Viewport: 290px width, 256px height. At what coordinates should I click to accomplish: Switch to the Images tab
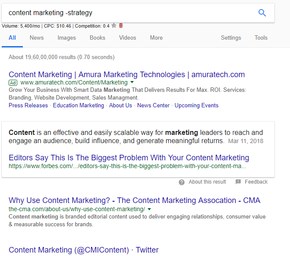coord(66,37)
